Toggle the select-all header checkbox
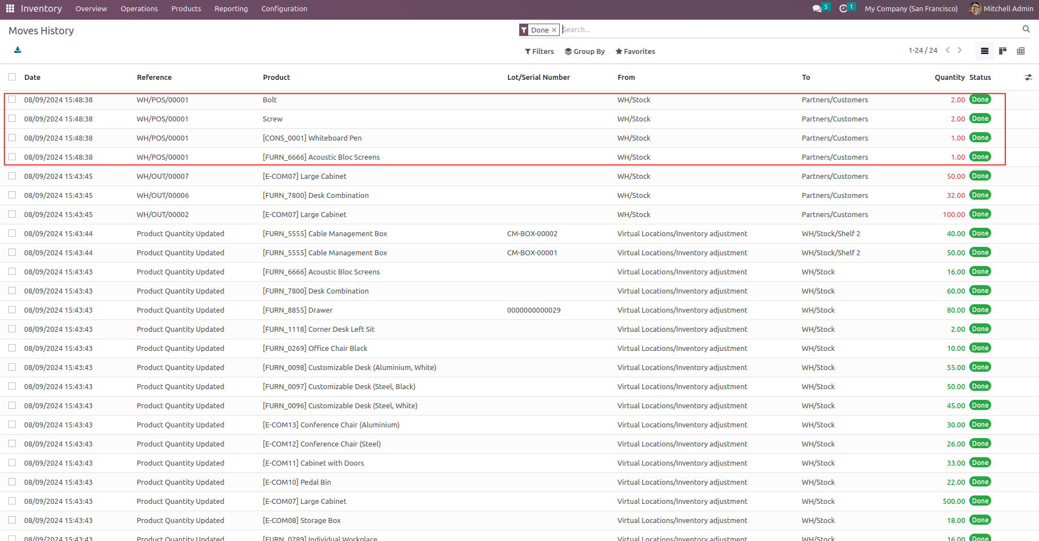The width and height of the screenshot is (1039, 541). pos(12,77)
